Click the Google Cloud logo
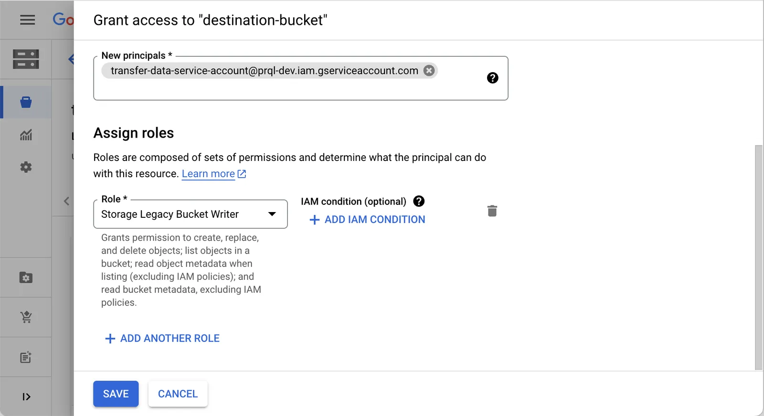Screen dimensions: 764x416 coord(63,20)
